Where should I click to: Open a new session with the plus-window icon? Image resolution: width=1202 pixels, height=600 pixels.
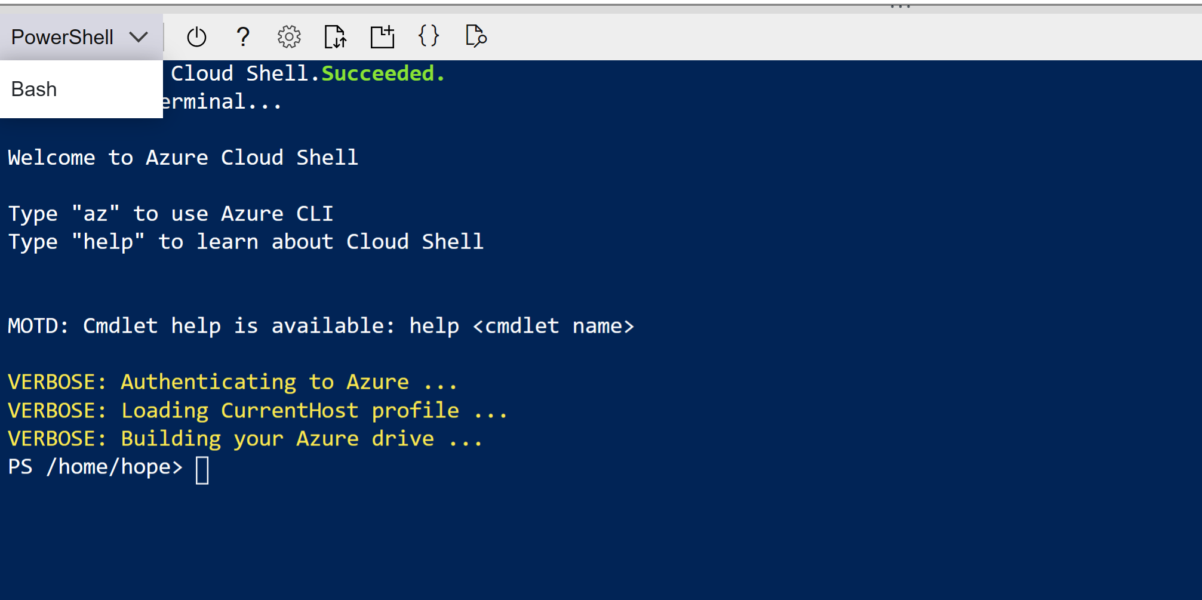[382, 37]
